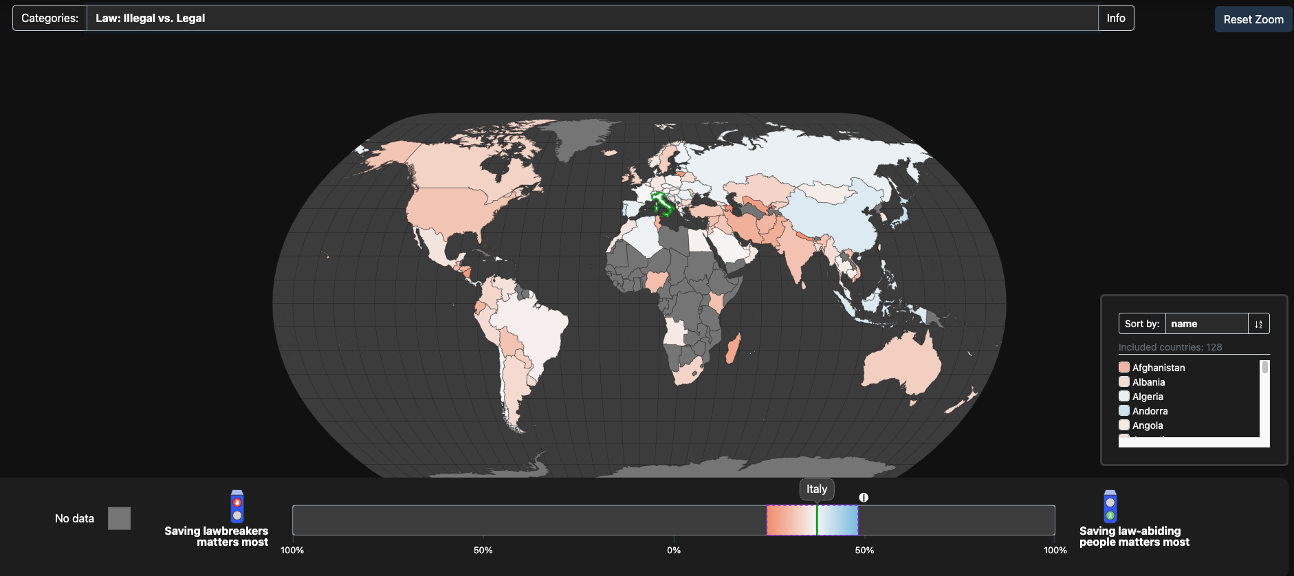Viewport: 1294px width, 576px height.
Task: Click the highlighted Italy on the map
Action: (x=661, y=202)
